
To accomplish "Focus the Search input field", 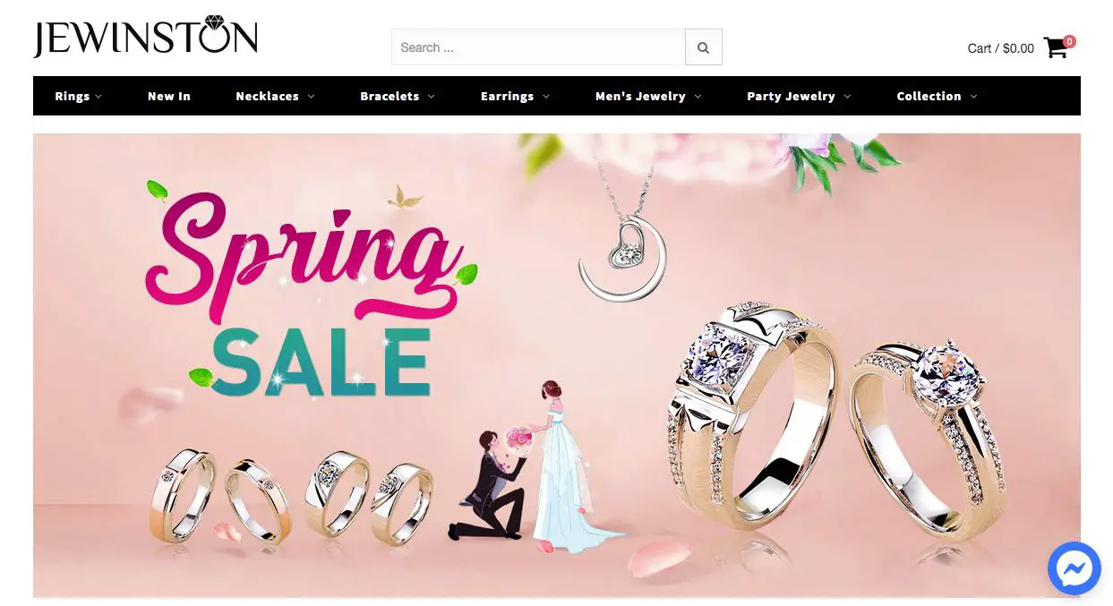I will (x=538, y=47).
